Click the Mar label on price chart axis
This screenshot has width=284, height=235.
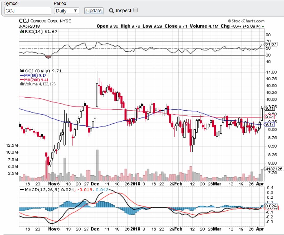tap(217, 184)
